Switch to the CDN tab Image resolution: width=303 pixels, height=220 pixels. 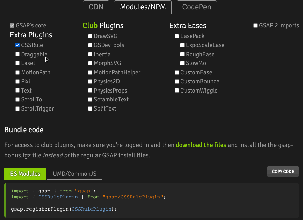click(96, 7)
